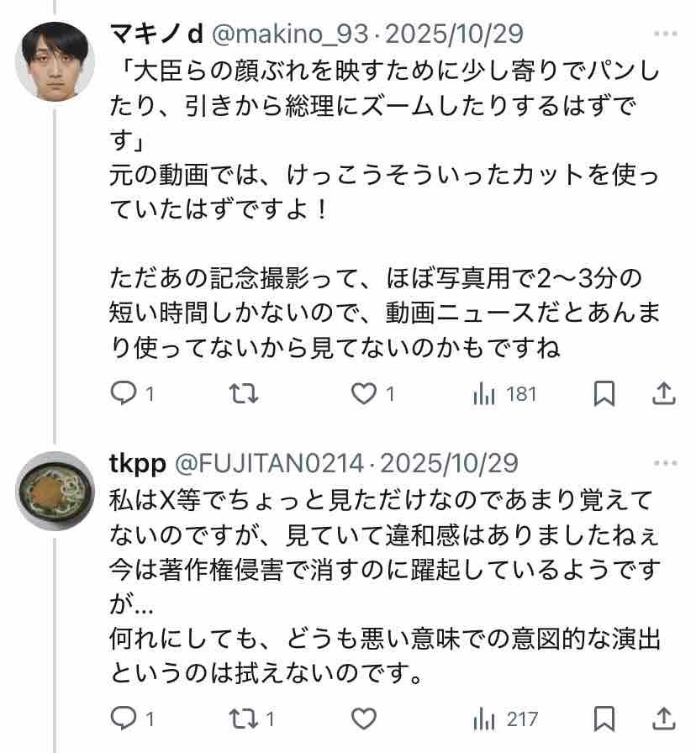Open more options for tkpp post
Image resolution: width=696 pixels, height=753 pixels.
[664, 463]
